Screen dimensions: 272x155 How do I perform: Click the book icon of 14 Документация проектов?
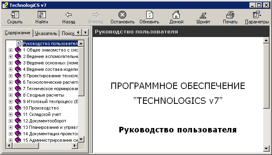18,134
